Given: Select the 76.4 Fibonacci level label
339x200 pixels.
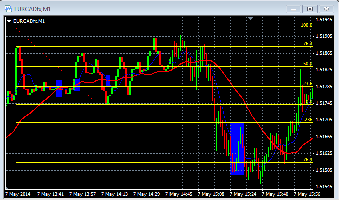Looking at the screenshot, I should tap(307, 44).
